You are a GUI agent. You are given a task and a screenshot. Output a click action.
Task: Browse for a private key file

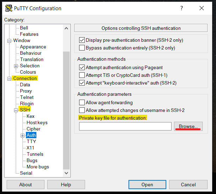coord(188,126)
